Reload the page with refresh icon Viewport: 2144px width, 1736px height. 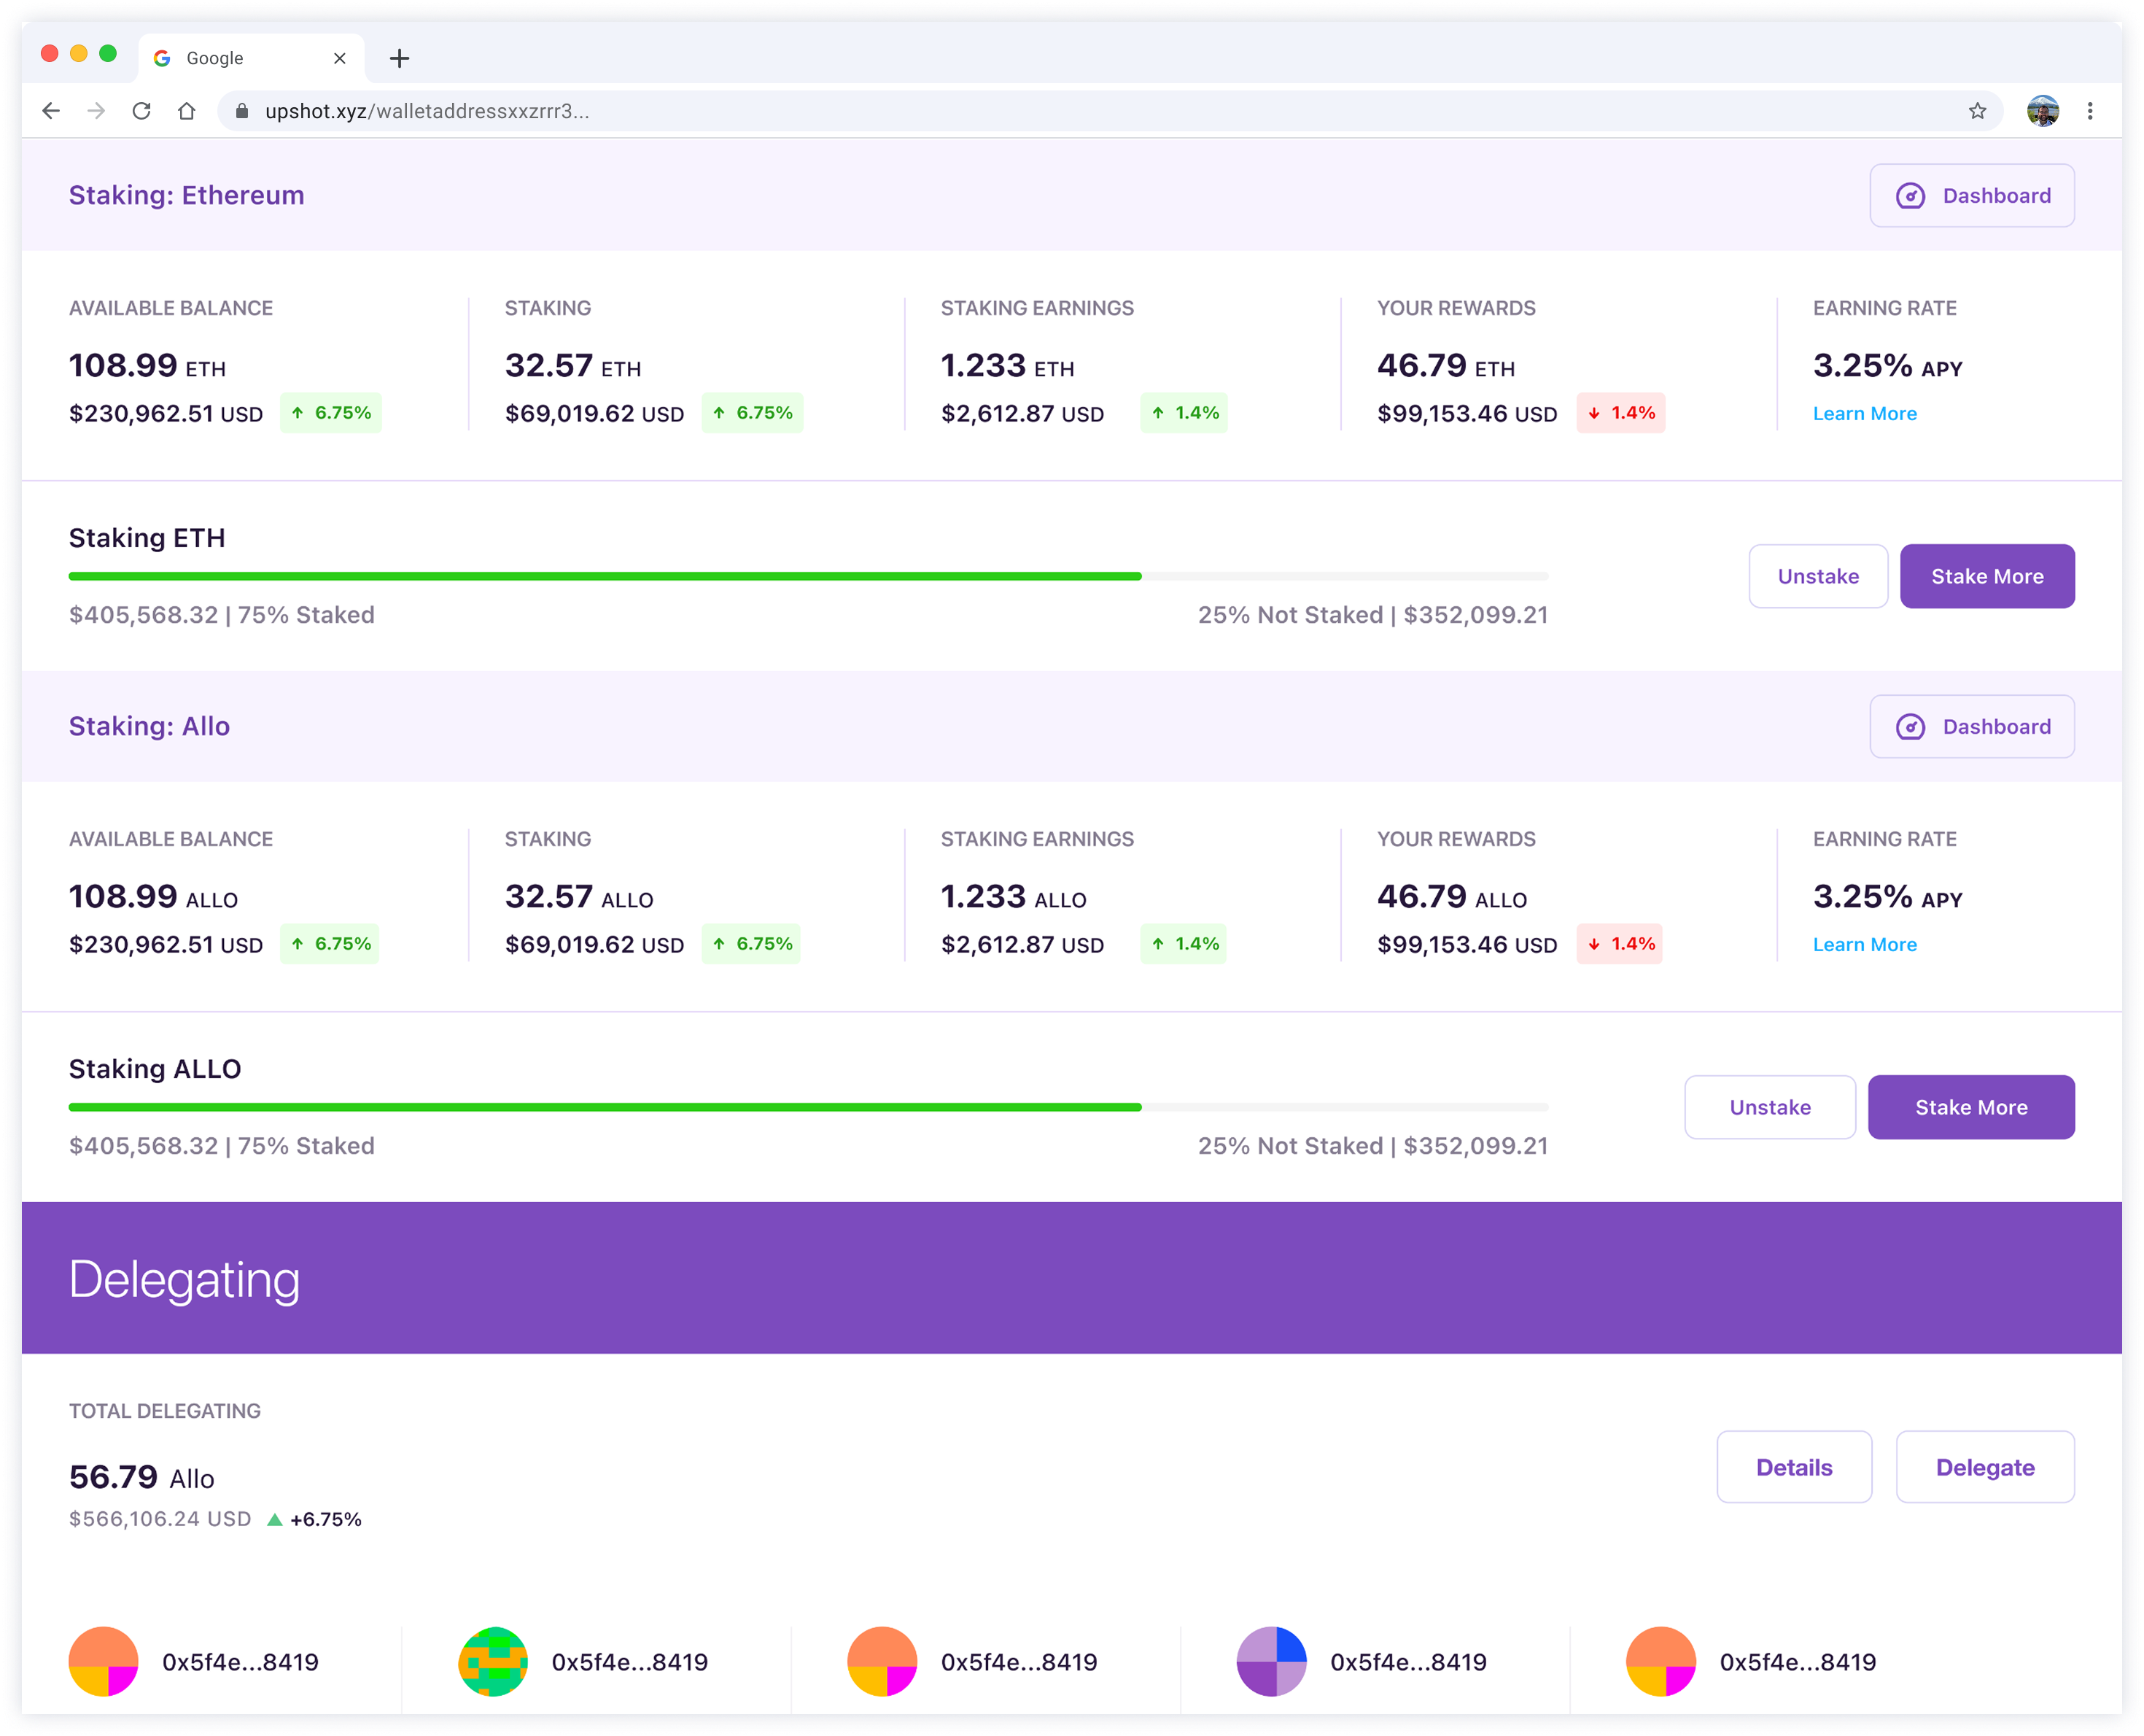pyautogui.click(x=142, y=111)
